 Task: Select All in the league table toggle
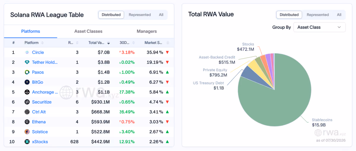pyautogui.click(x=161, y=15)
